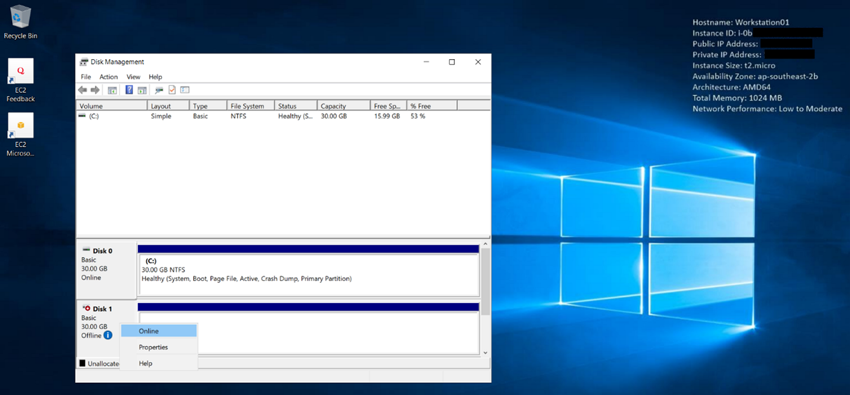
Task: Click the Disk 0 drive icon
Action: 86,250
